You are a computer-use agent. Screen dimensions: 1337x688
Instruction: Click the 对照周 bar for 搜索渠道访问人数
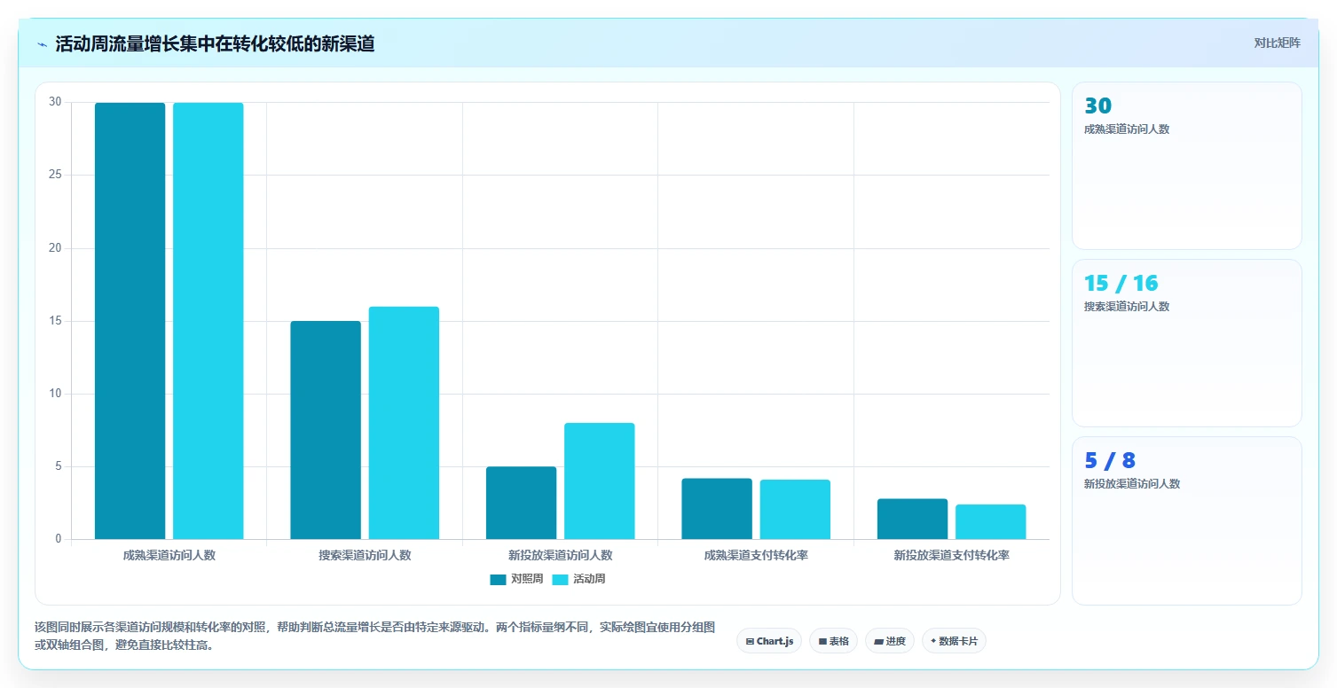pos(326,430)
